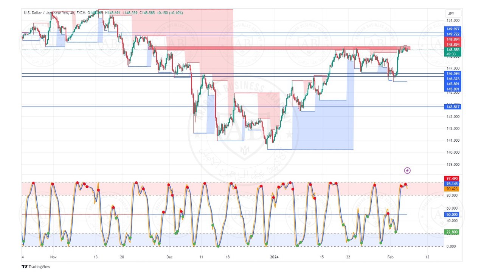Click the 146.323 blue price label
Image resolution: width=484 pixels, height=272 pixels.
point(453,79)
